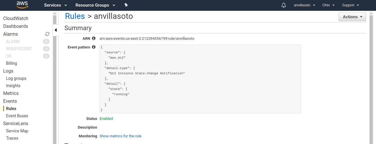Expand the Resource Groups menu
The width and height of the screenshot is (376, 144).
(95, 5)
